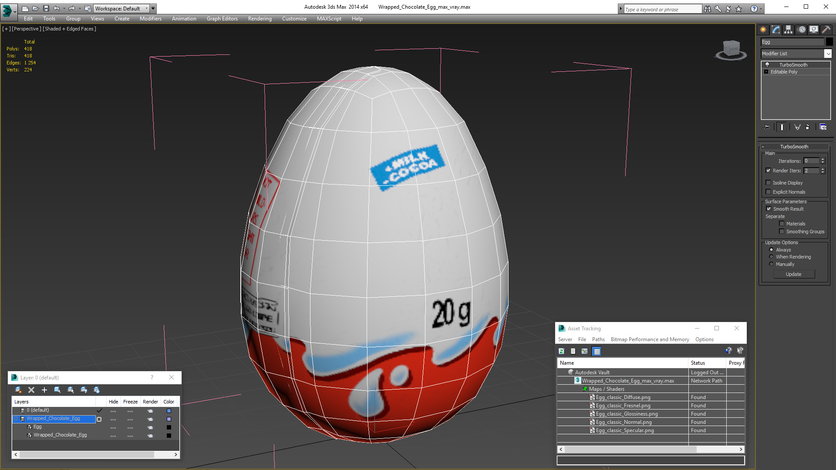836x470 pixels.
Task: Click Create New Layer icon in Layer dialog
Action: coord(18,390)
